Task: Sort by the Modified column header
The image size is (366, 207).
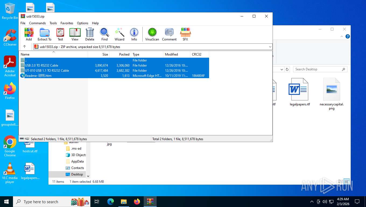Action: tap(177, 54)
